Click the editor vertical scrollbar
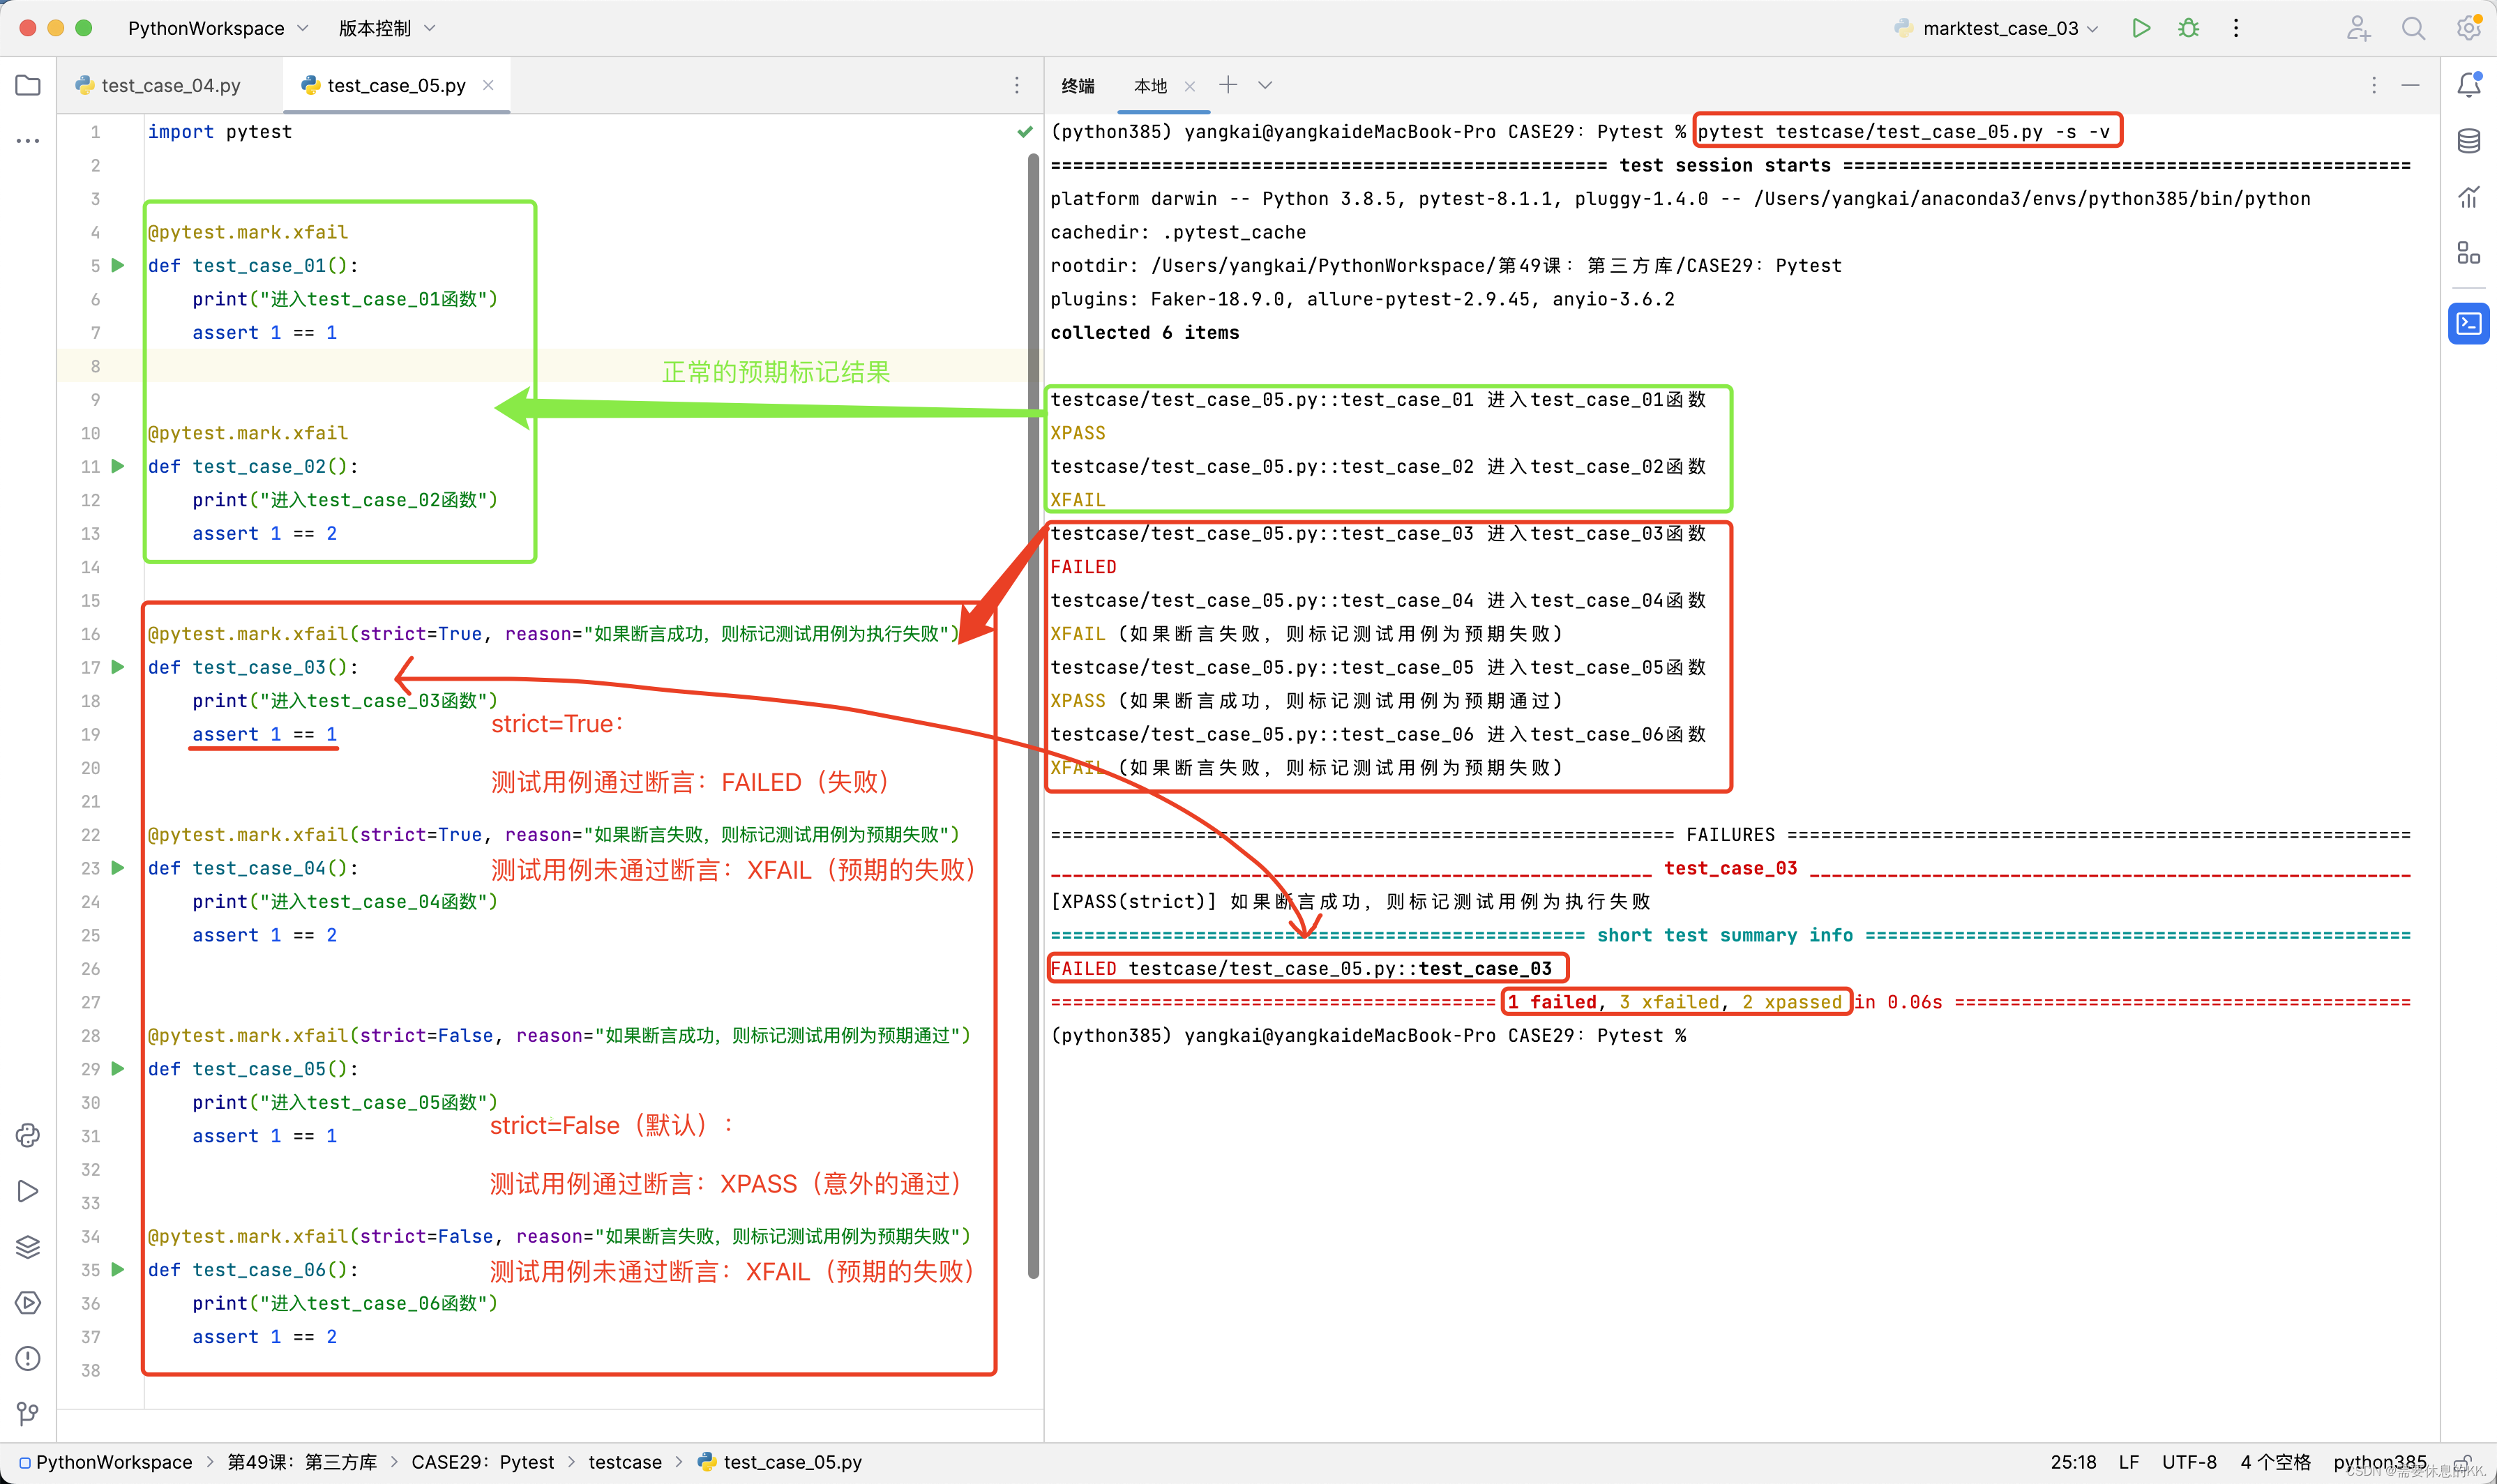Viewport: 2497px width, 1484px height. point(1033,700)
